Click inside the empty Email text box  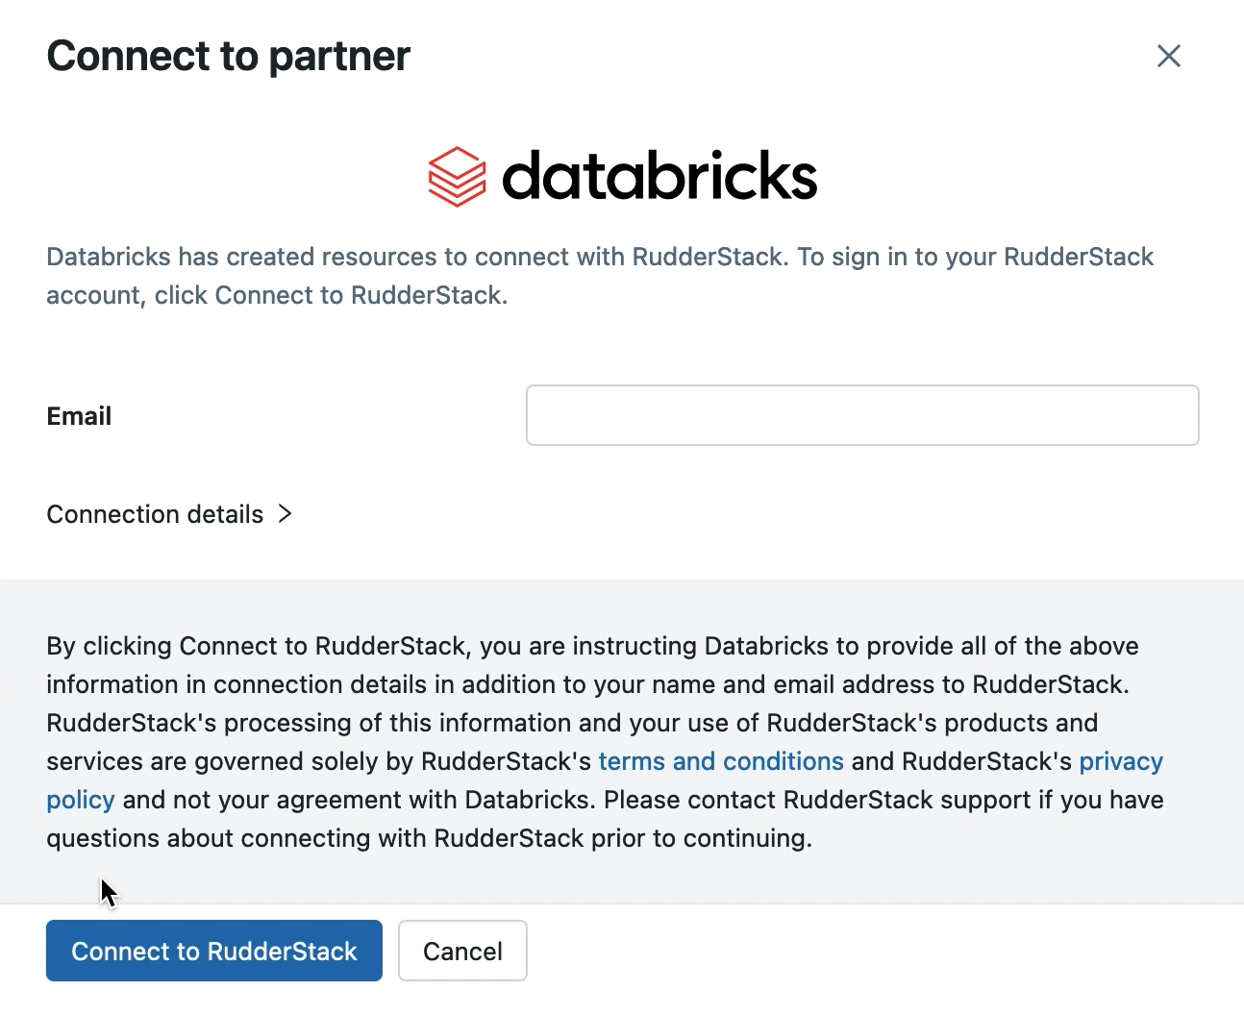point(861,415)
